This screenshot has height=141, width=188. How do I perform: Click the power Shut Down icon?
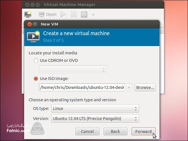pyautogui.click(x=84, y=14)
